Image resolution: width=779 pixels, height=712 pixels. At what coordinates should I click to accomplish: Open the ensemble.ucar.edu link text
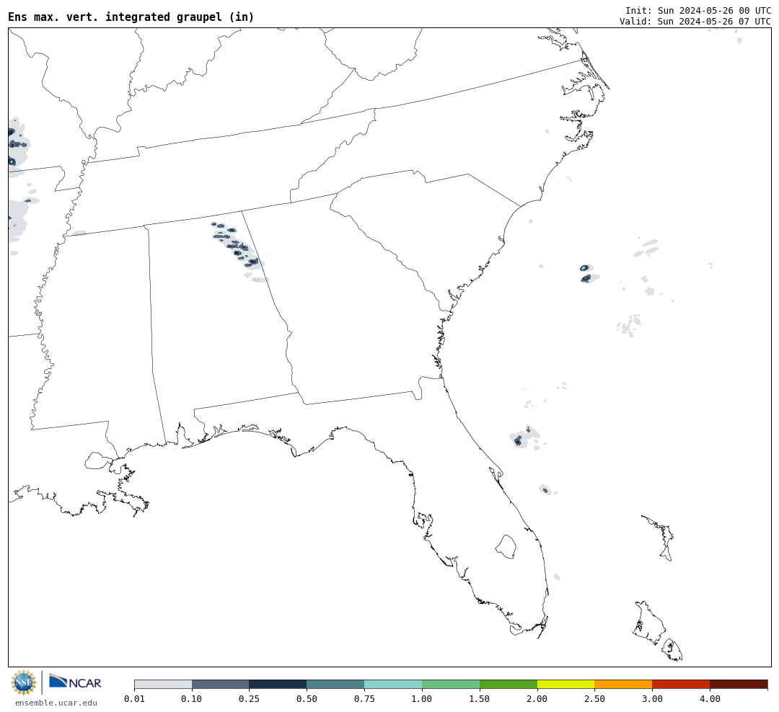56,703
